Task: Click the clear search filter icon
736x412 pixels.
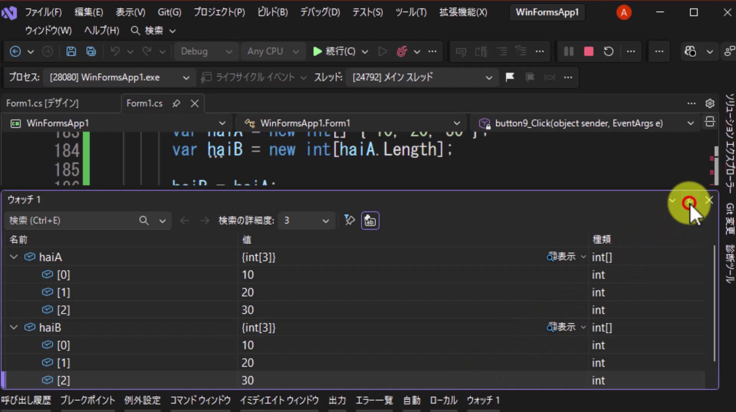Action: coord(349,220)
